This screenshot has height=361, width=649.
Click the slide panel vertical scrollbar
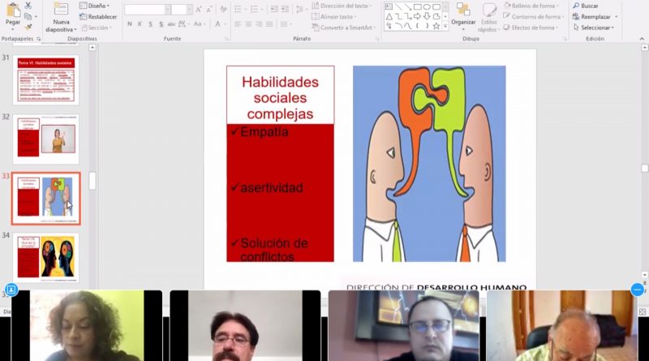coord(92,182)
